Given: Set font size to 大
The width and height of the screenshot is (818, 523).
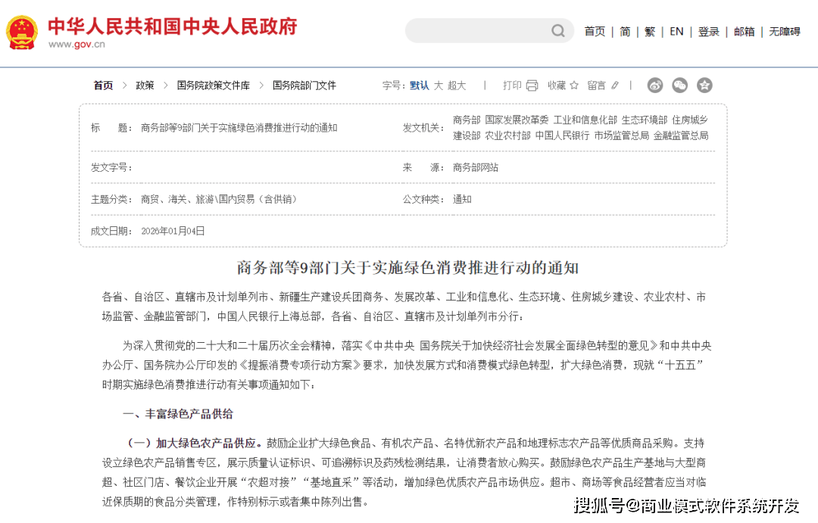Looking at the screenshot, I should click(x=438, y=86).
